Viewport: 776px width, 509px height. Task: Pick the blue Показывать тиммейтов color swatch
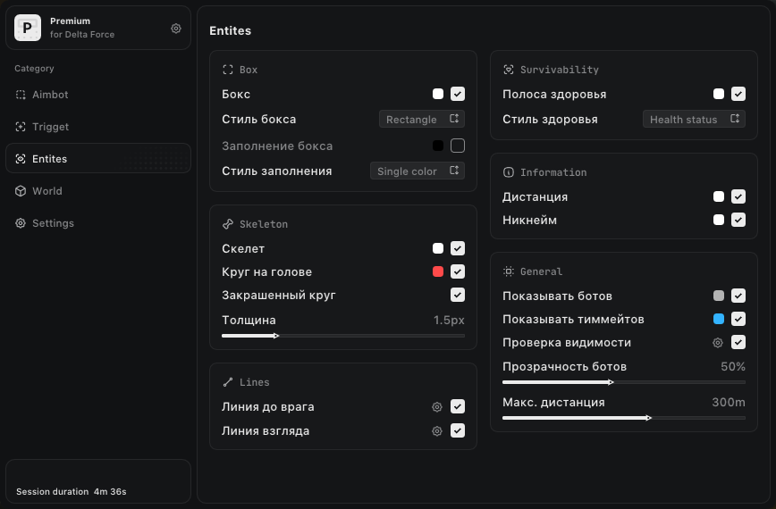(719, 319)
